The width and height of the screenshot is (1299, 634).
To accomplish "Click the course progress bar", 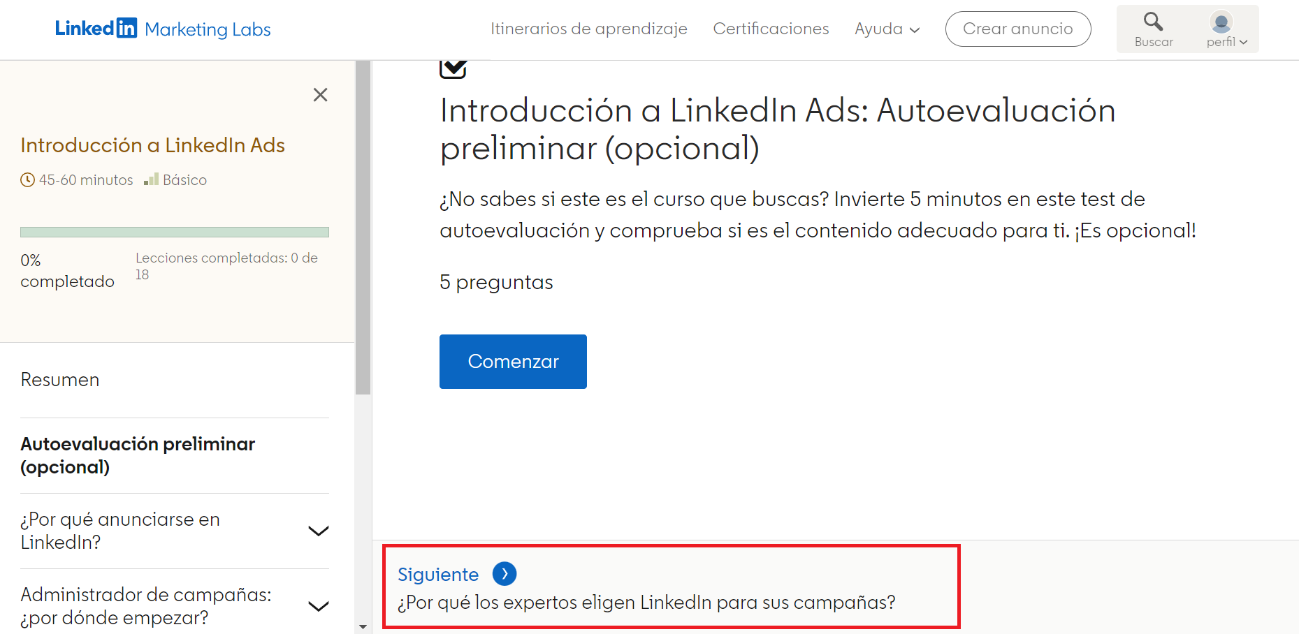I will click(x=175, y=232).
